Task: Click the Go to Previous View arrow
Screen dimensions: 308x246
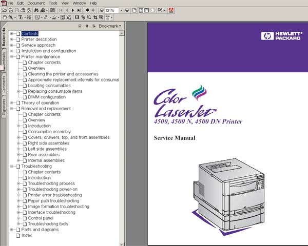Action: click(x=87, y=10)
